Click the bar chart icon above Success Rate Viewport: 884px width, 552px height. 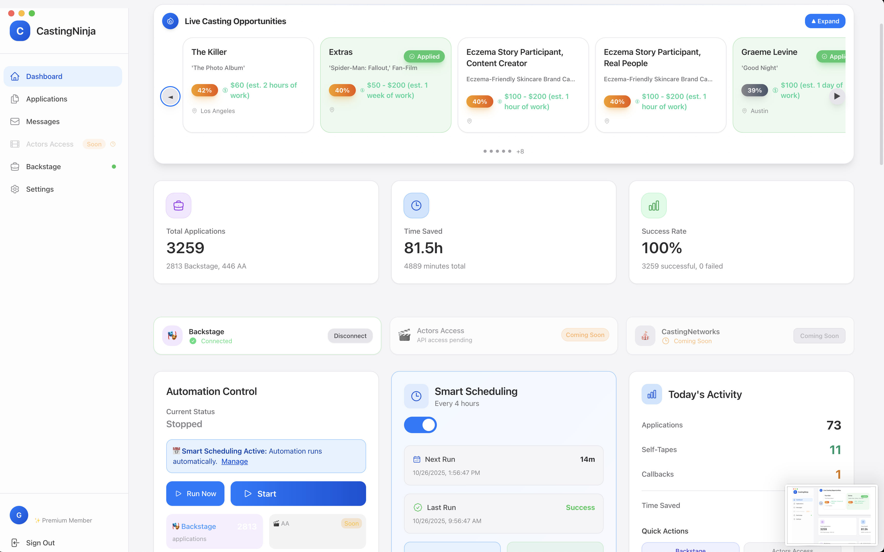tap(653, 206)
